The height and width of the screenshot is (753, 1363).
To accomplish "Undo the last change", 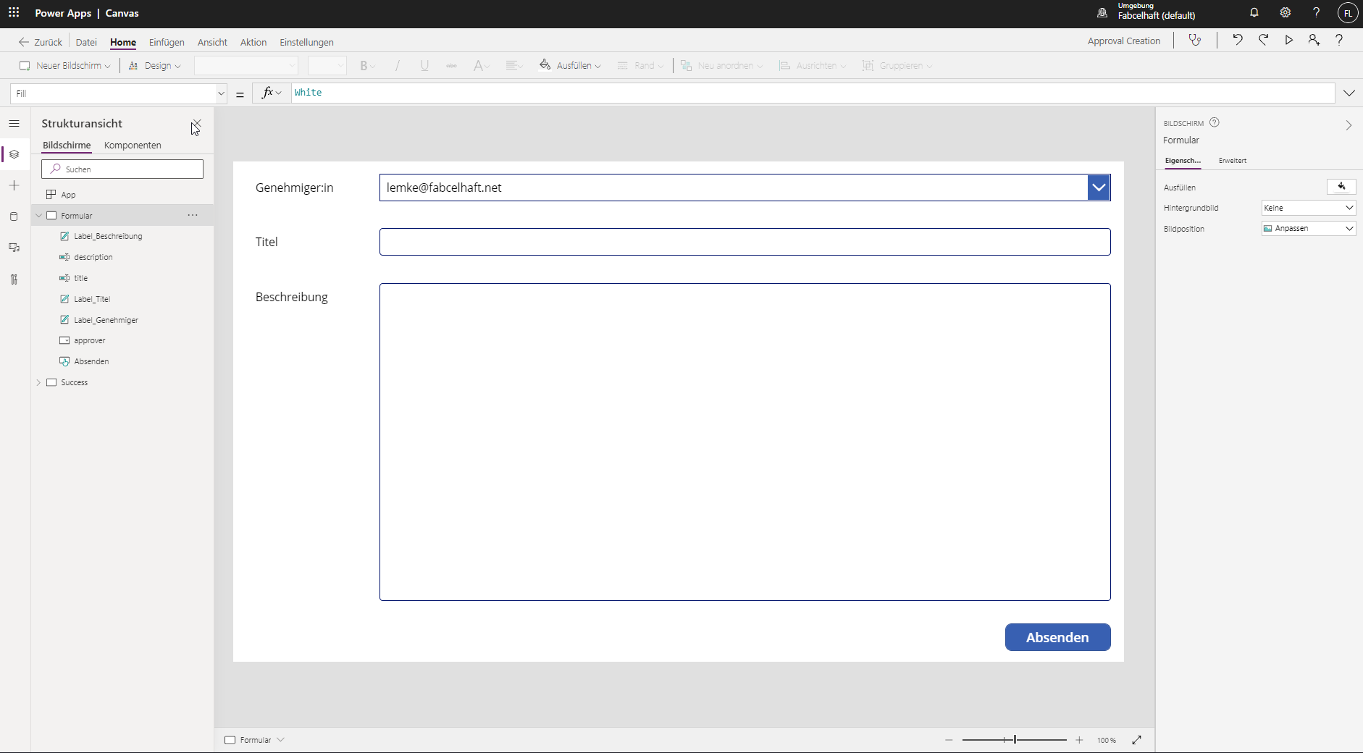I will pyautogui.click(x=1238, y=41).
